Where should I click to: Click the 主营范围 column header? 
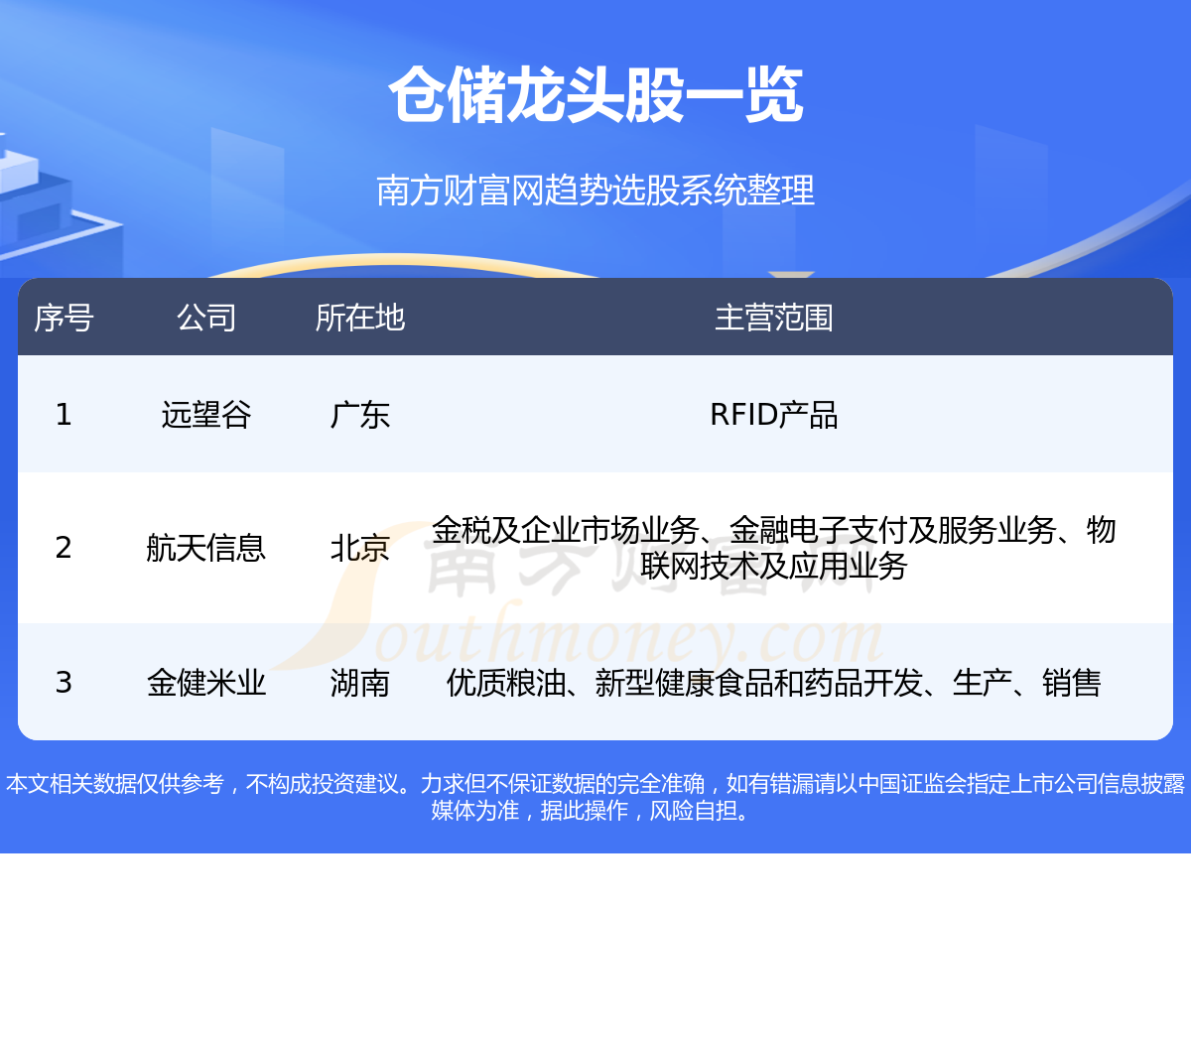click(774, 318)
